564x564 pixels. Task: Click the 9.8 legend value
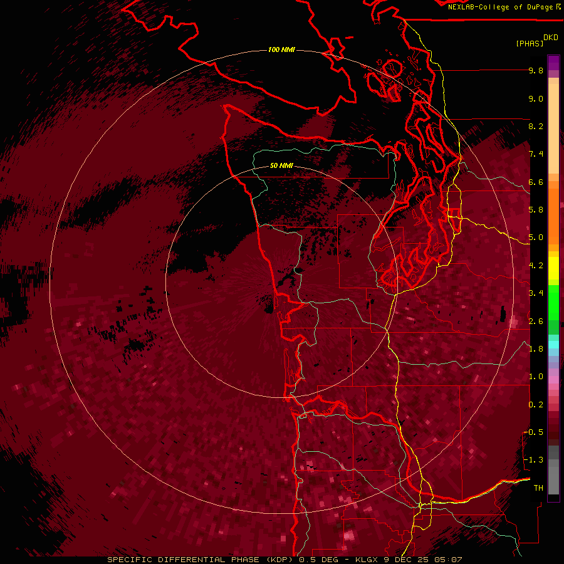[x=536, y=71]
